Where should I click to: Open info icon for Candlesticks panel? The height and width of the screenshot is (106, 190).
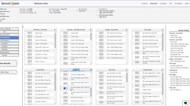point(55,70)
